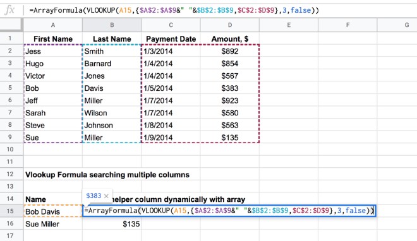Select column A header
The height and width of the screenshot is (241, 417).
[x=53, y=25]
